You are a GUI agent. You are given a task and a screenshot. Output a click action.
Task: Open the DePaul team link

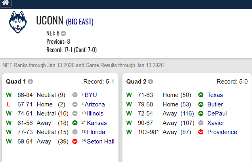pyautogui.click(x=217, y=114)
